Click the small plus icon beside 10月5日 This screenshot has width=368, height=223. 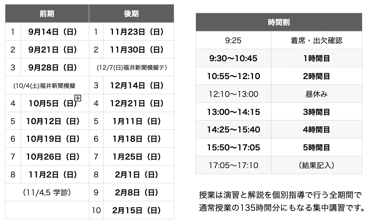tap(78, 98)
